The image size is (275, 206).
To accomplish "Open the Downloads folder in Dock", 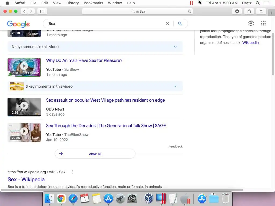I will coord(214,199).
